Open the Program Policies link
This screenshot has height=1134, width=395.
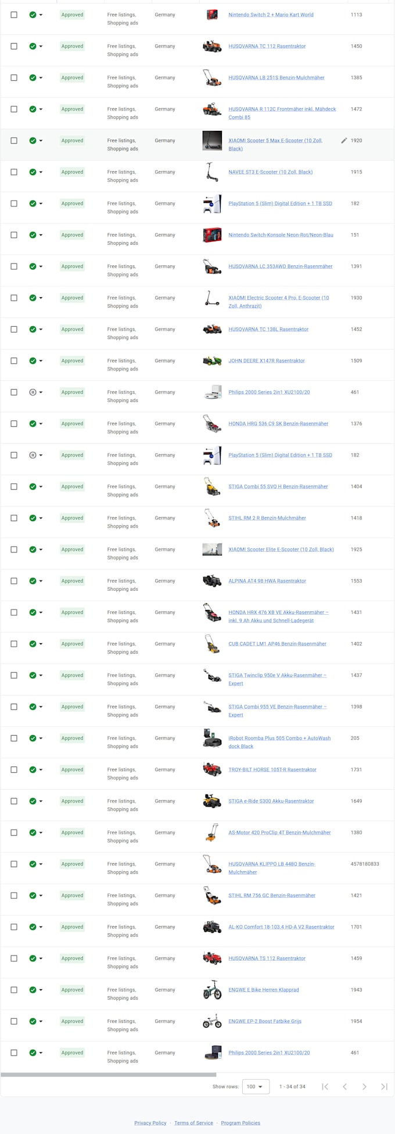point(240,1123)
